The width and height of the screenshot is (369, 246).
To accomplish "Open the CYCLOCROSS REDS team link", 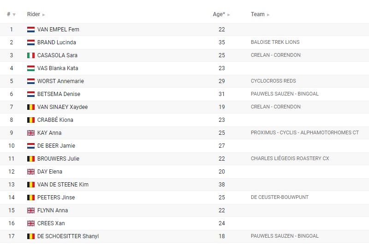I will (273, 81).
